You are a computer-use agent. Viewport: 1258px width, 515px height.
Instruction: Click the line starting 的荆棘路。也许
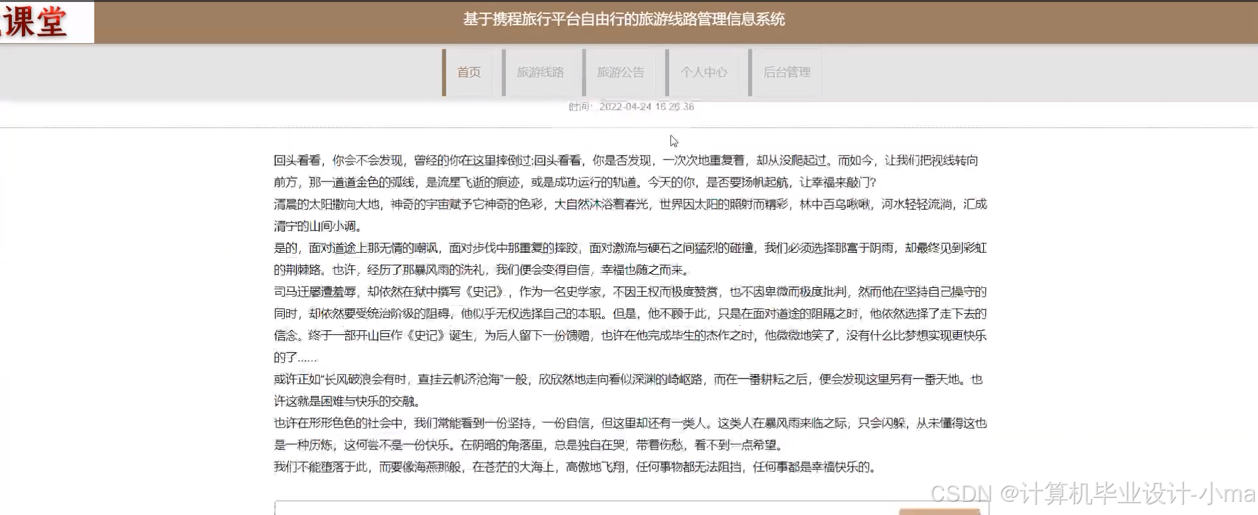[482, 269]
